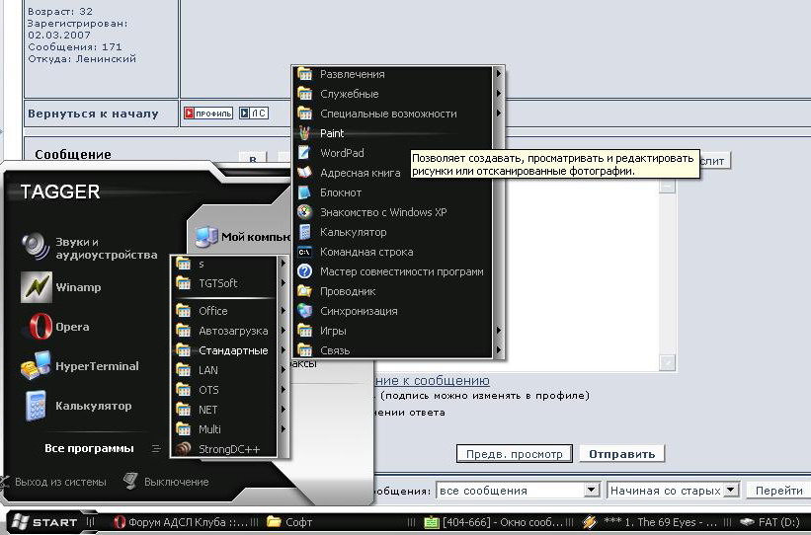Image resolution: width=811 pixels, height=535 pixels.
Task: Click the Перейти button
Action: pyautogui.click(x=779, y=491)
